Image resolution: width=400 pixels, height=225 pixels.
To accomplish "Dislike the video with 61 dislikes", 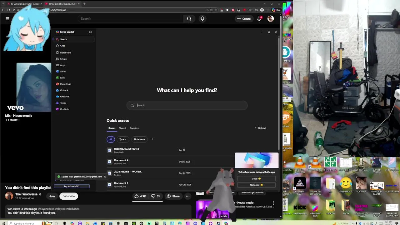I will 156,196.
